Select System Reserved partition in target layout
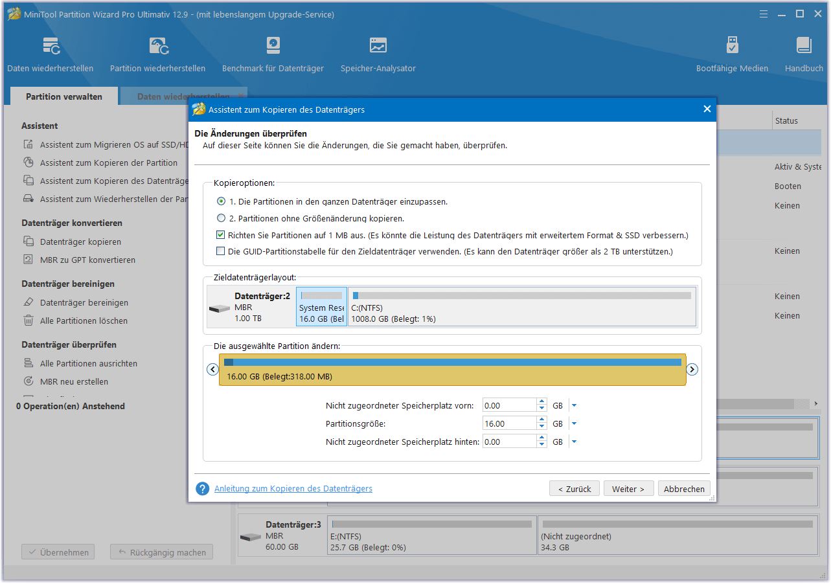This screenshot has height=584, width=831. 321,307
